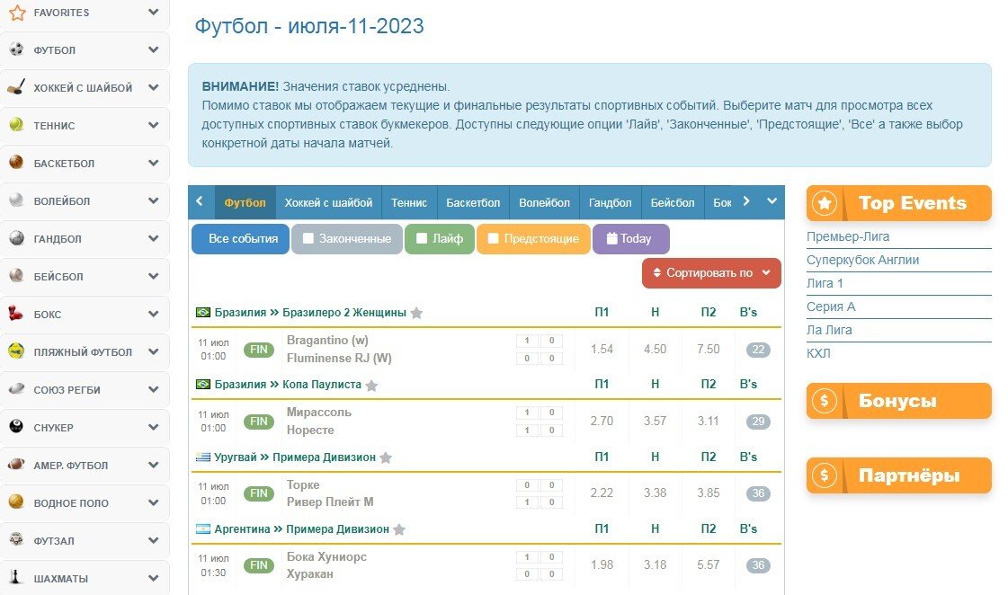Check the Предстоящие filter box
The width and height of the screenshot is (1008, 595).
coord(493,239)
